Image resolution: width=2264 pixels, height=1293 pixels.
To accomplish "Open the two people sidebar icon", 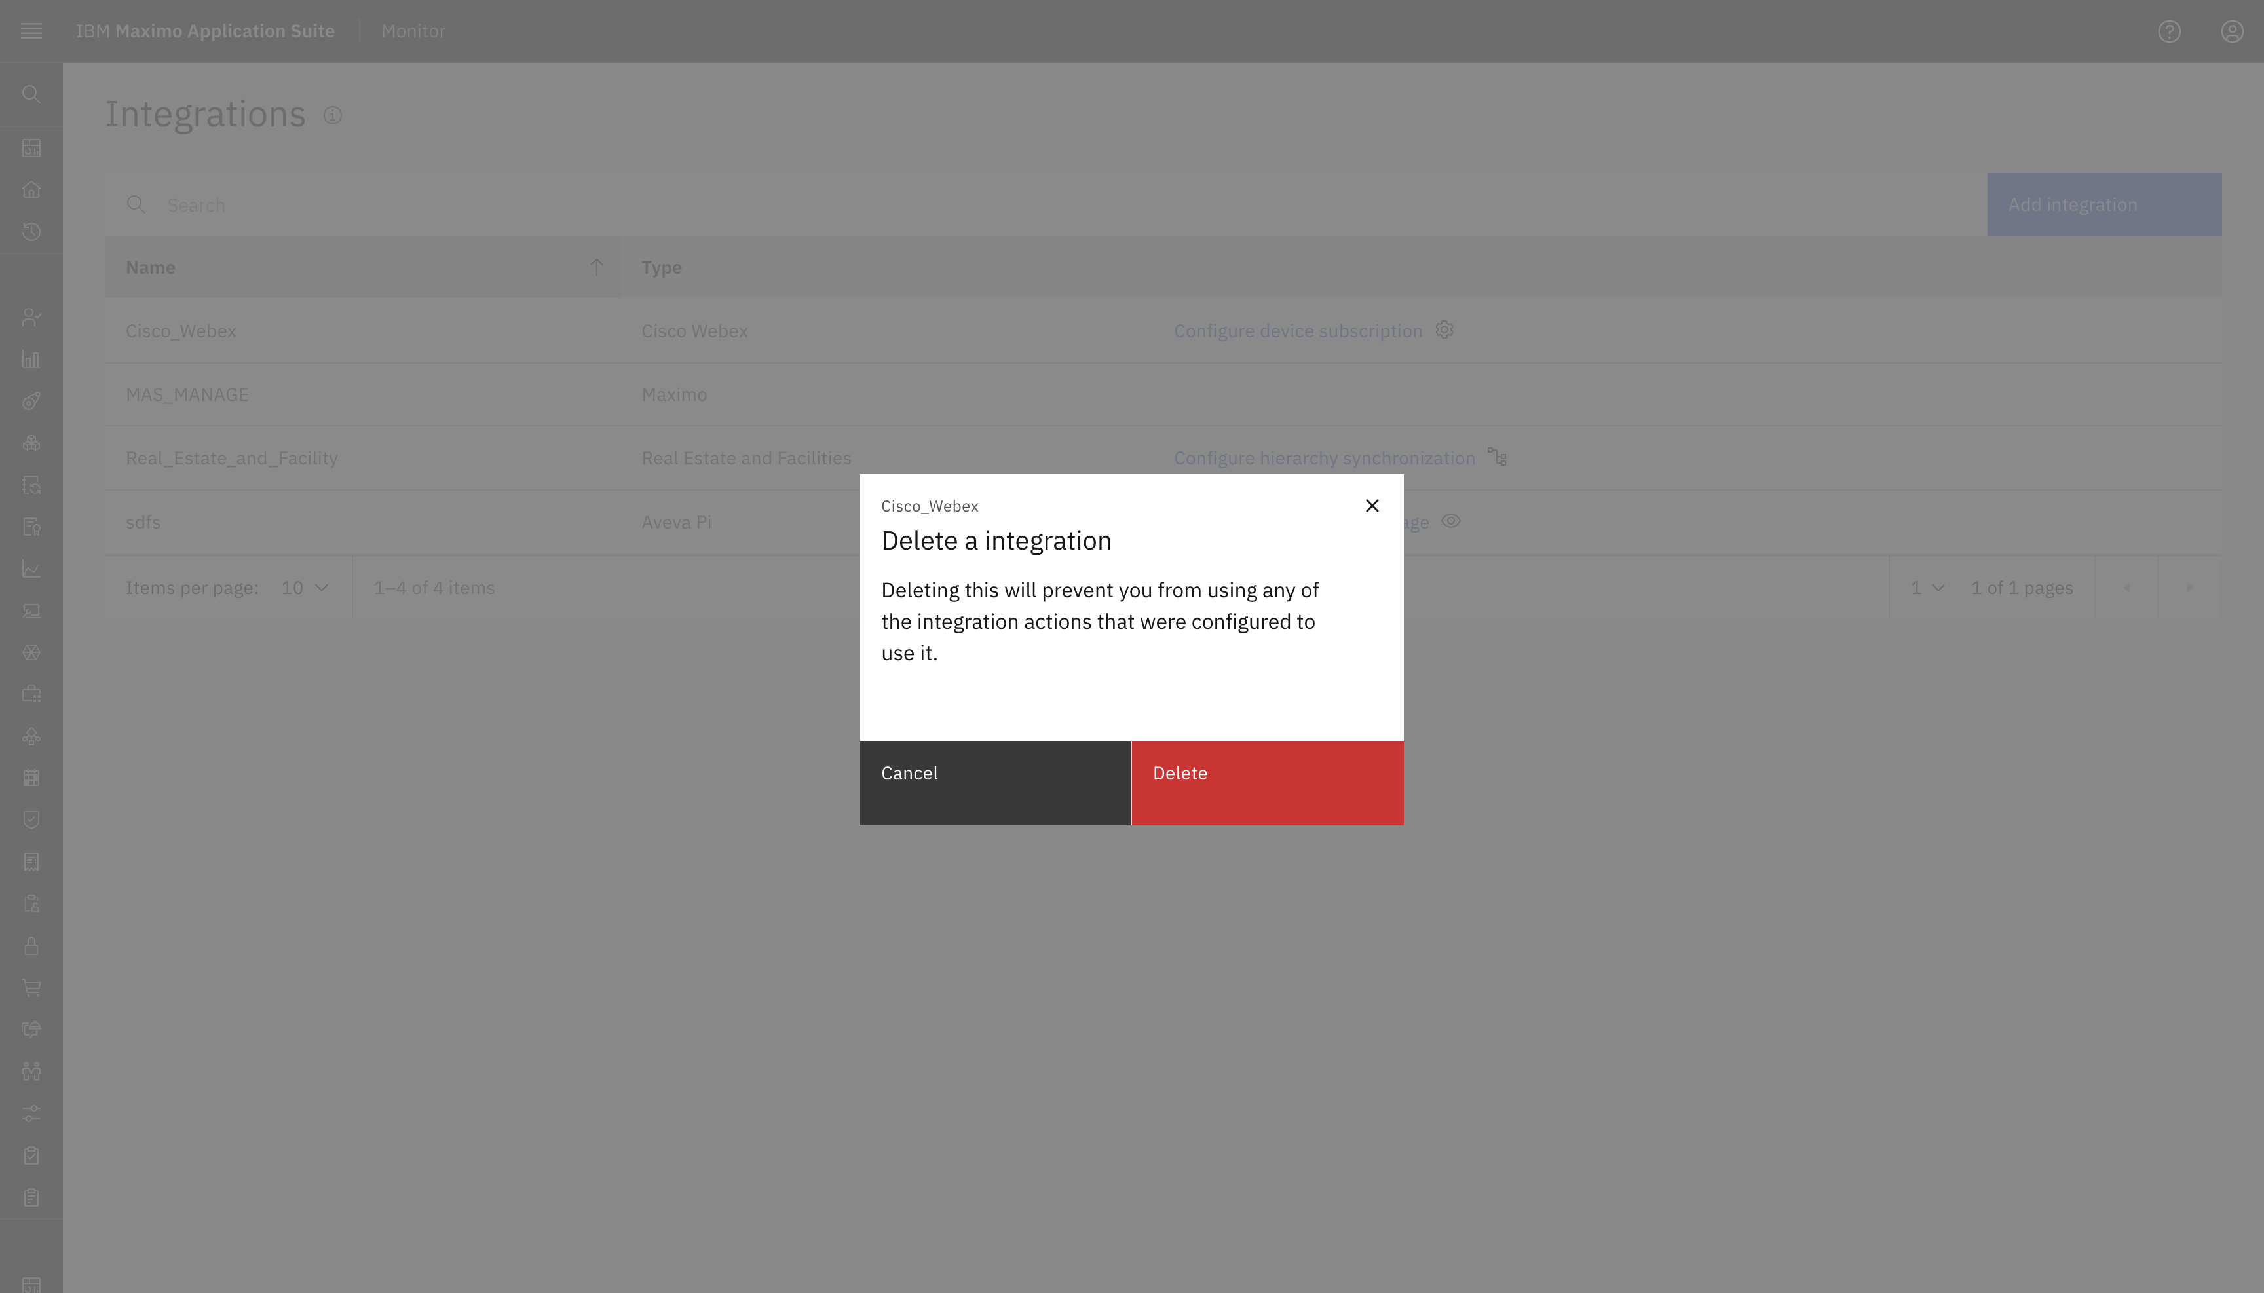I will (x=31, y=1071).
